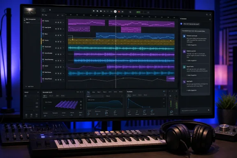The height and width of the screenshot is (158, 237).
Task: Arm record on the Drums track
Action: (x=61, y=42)
